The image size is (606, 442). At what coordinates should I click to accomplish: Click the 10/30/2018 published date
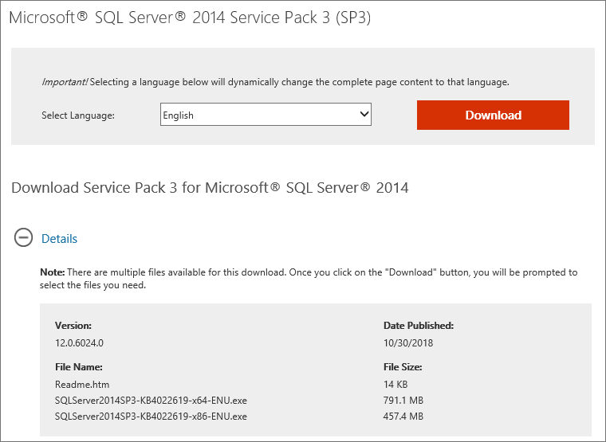click(x=407, y=342)
